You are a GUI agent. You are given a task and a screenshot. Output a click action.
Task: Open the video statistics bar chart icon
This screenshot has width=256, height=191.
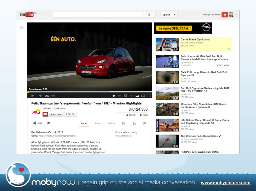point(134,123)
